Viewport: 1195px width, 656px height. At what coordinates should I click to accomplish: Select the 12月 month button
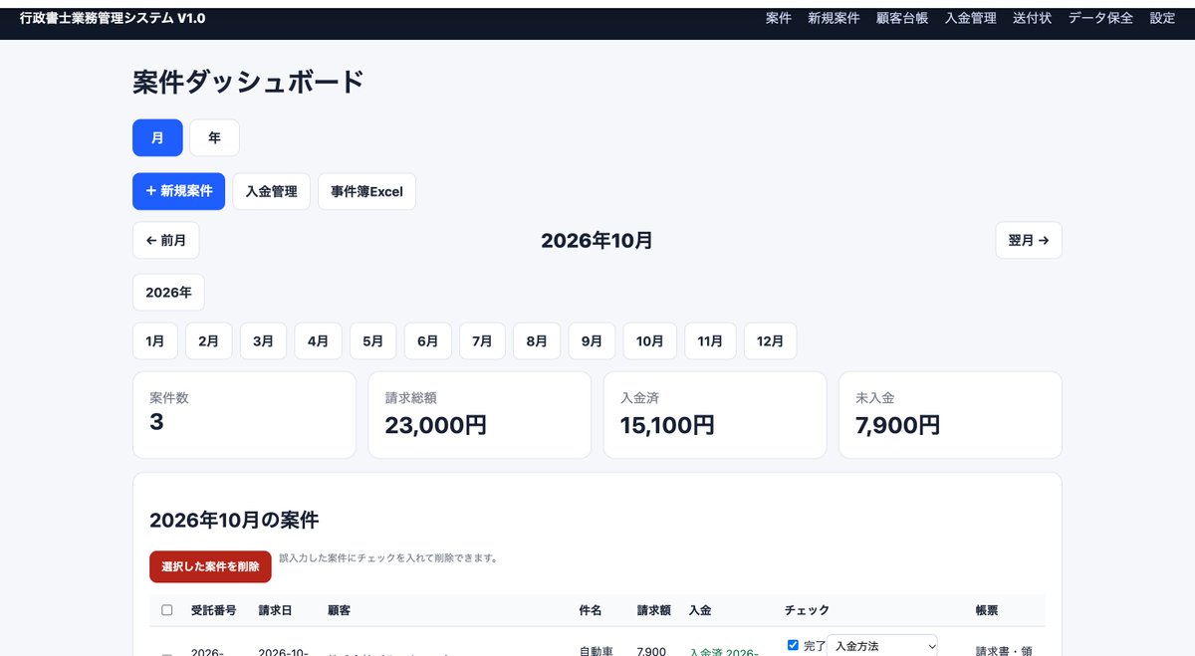[x=770, y=340]
